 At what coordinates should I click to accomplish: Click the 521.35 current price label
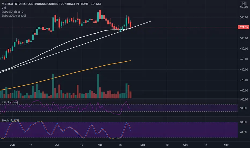[244, 27]
